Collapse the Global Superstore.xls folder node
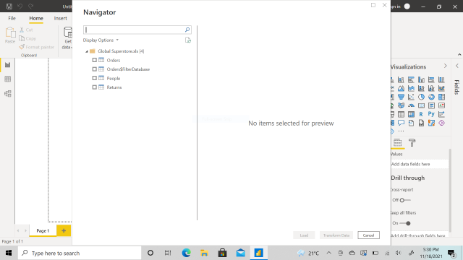This screenshot has height=260, width=463. click(87, 51)
